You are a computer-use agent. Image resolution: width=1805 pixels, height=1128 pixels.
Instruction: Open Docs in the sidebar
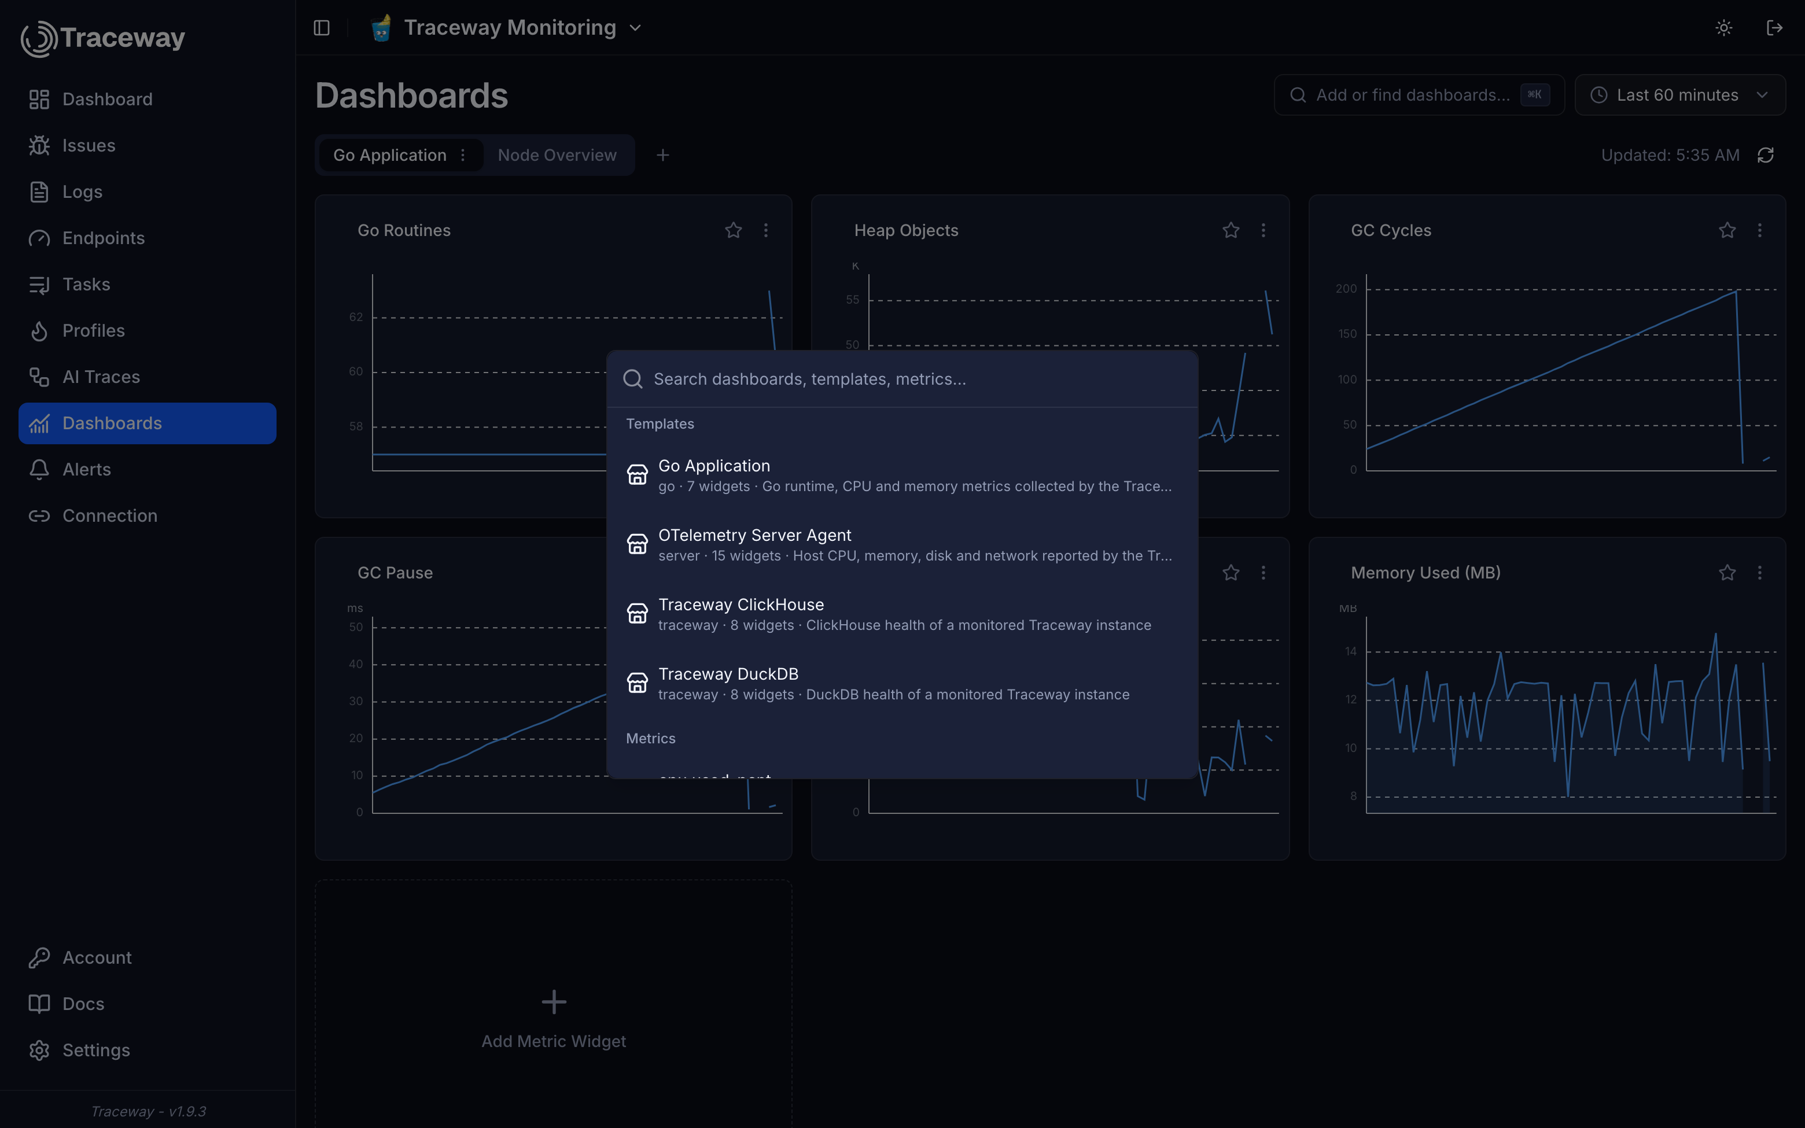click(x=147, y=1004)
